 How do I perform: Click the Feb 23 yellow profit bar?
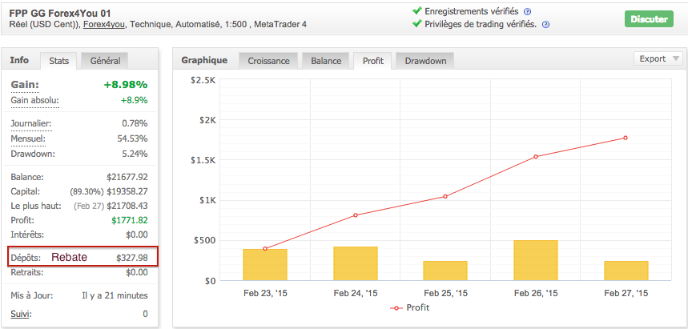point(264,264)
